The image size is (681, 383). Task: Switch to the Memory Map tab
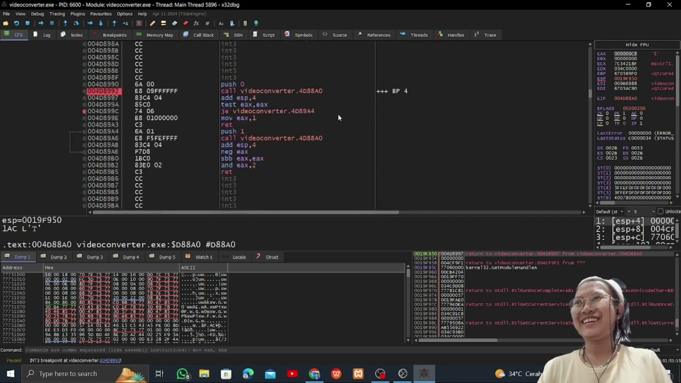coord(155,35)
